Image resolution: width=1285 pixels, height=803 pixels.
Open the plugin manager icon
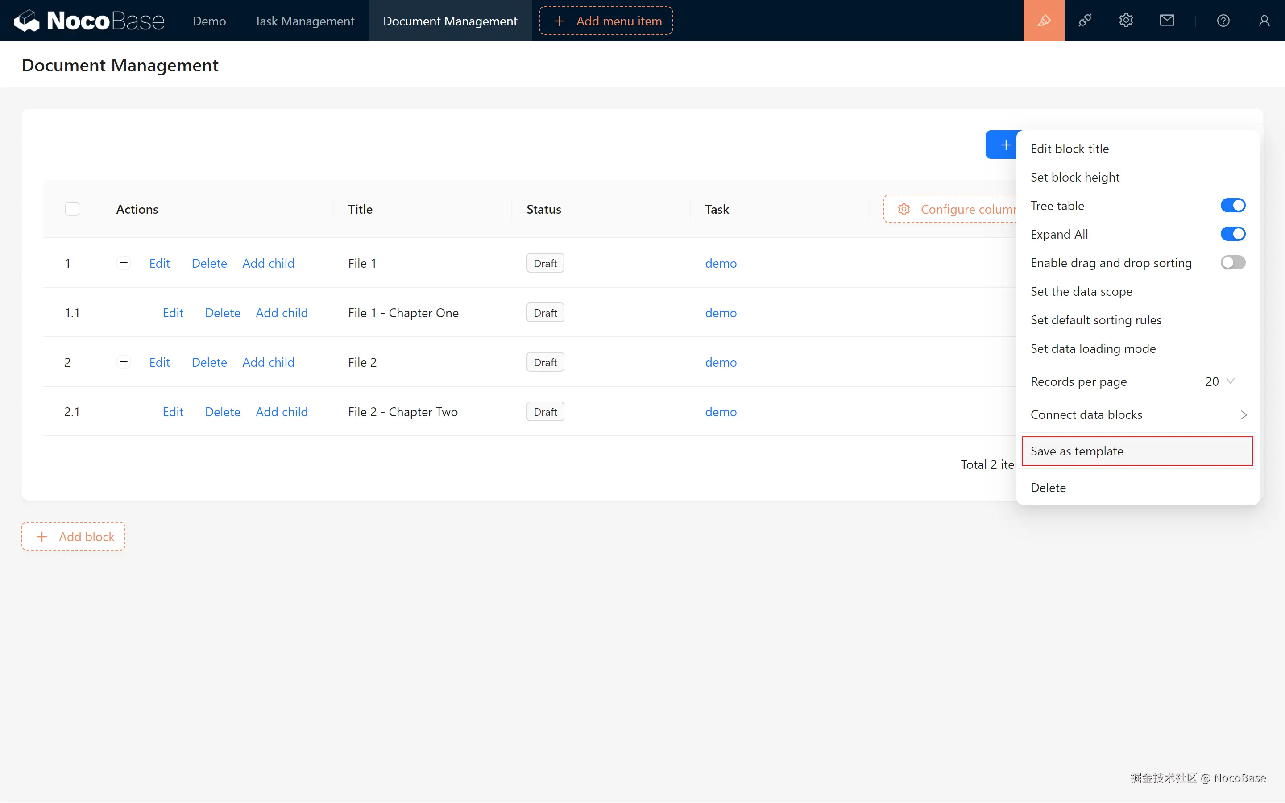[1085, 21]
